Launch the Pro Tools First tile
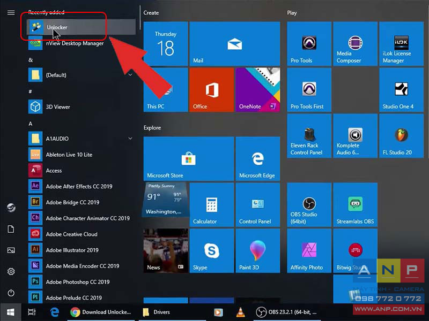This screenshot has width=429, height=321. click(x=309, y=90)
